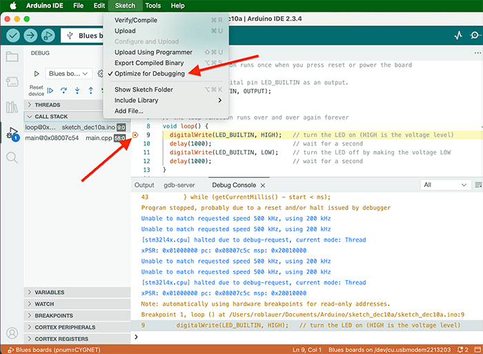This screenshot has height=354, width=483.
Task: Click Ln 9, Col 1 in status bar
Action: pos(307,350)
